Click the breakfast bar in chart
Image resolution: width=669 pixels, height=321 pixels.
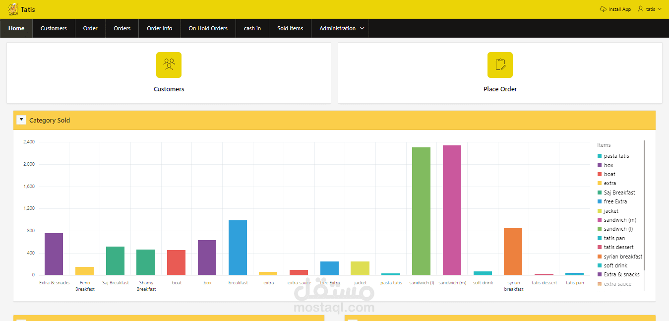click(238, 248)
